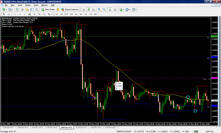The width and height of the screenshot is (221, 133).
Task: Click the MDI child system menu icon
Action: [2, 5]
